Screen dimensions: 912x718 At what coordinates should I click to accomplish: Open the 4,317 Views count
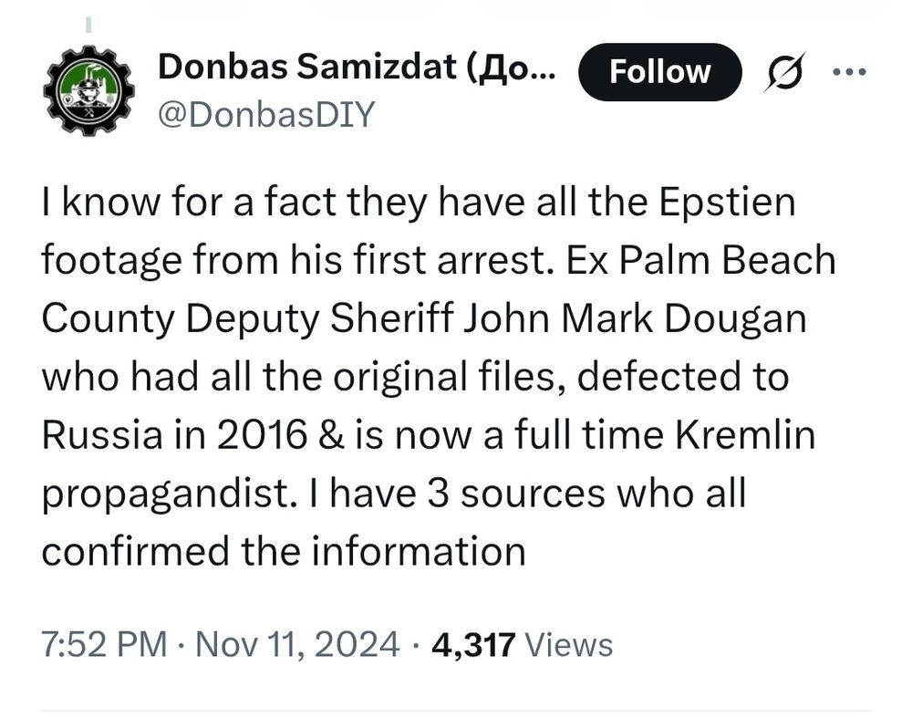[476, 645]
